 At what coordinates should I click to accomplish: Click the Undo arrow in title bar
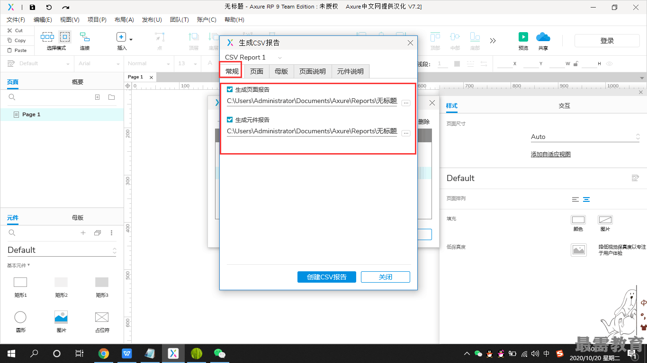(x=49, y=7)
